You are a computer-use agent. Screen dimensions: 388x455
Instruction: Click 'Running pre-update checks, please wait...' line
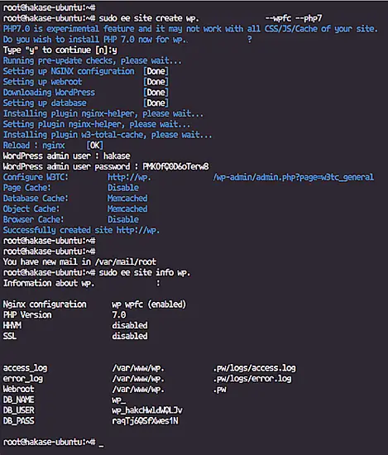coord(93,60)
